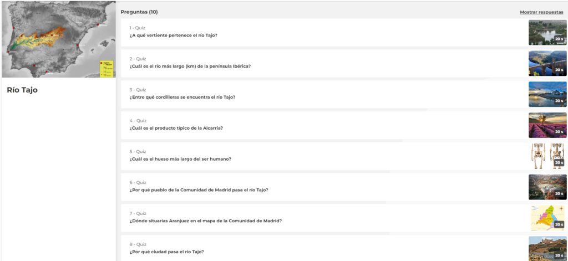Click the Mostrar respuestas link
This screenshot has height=261, width=568.
point(541,12)
